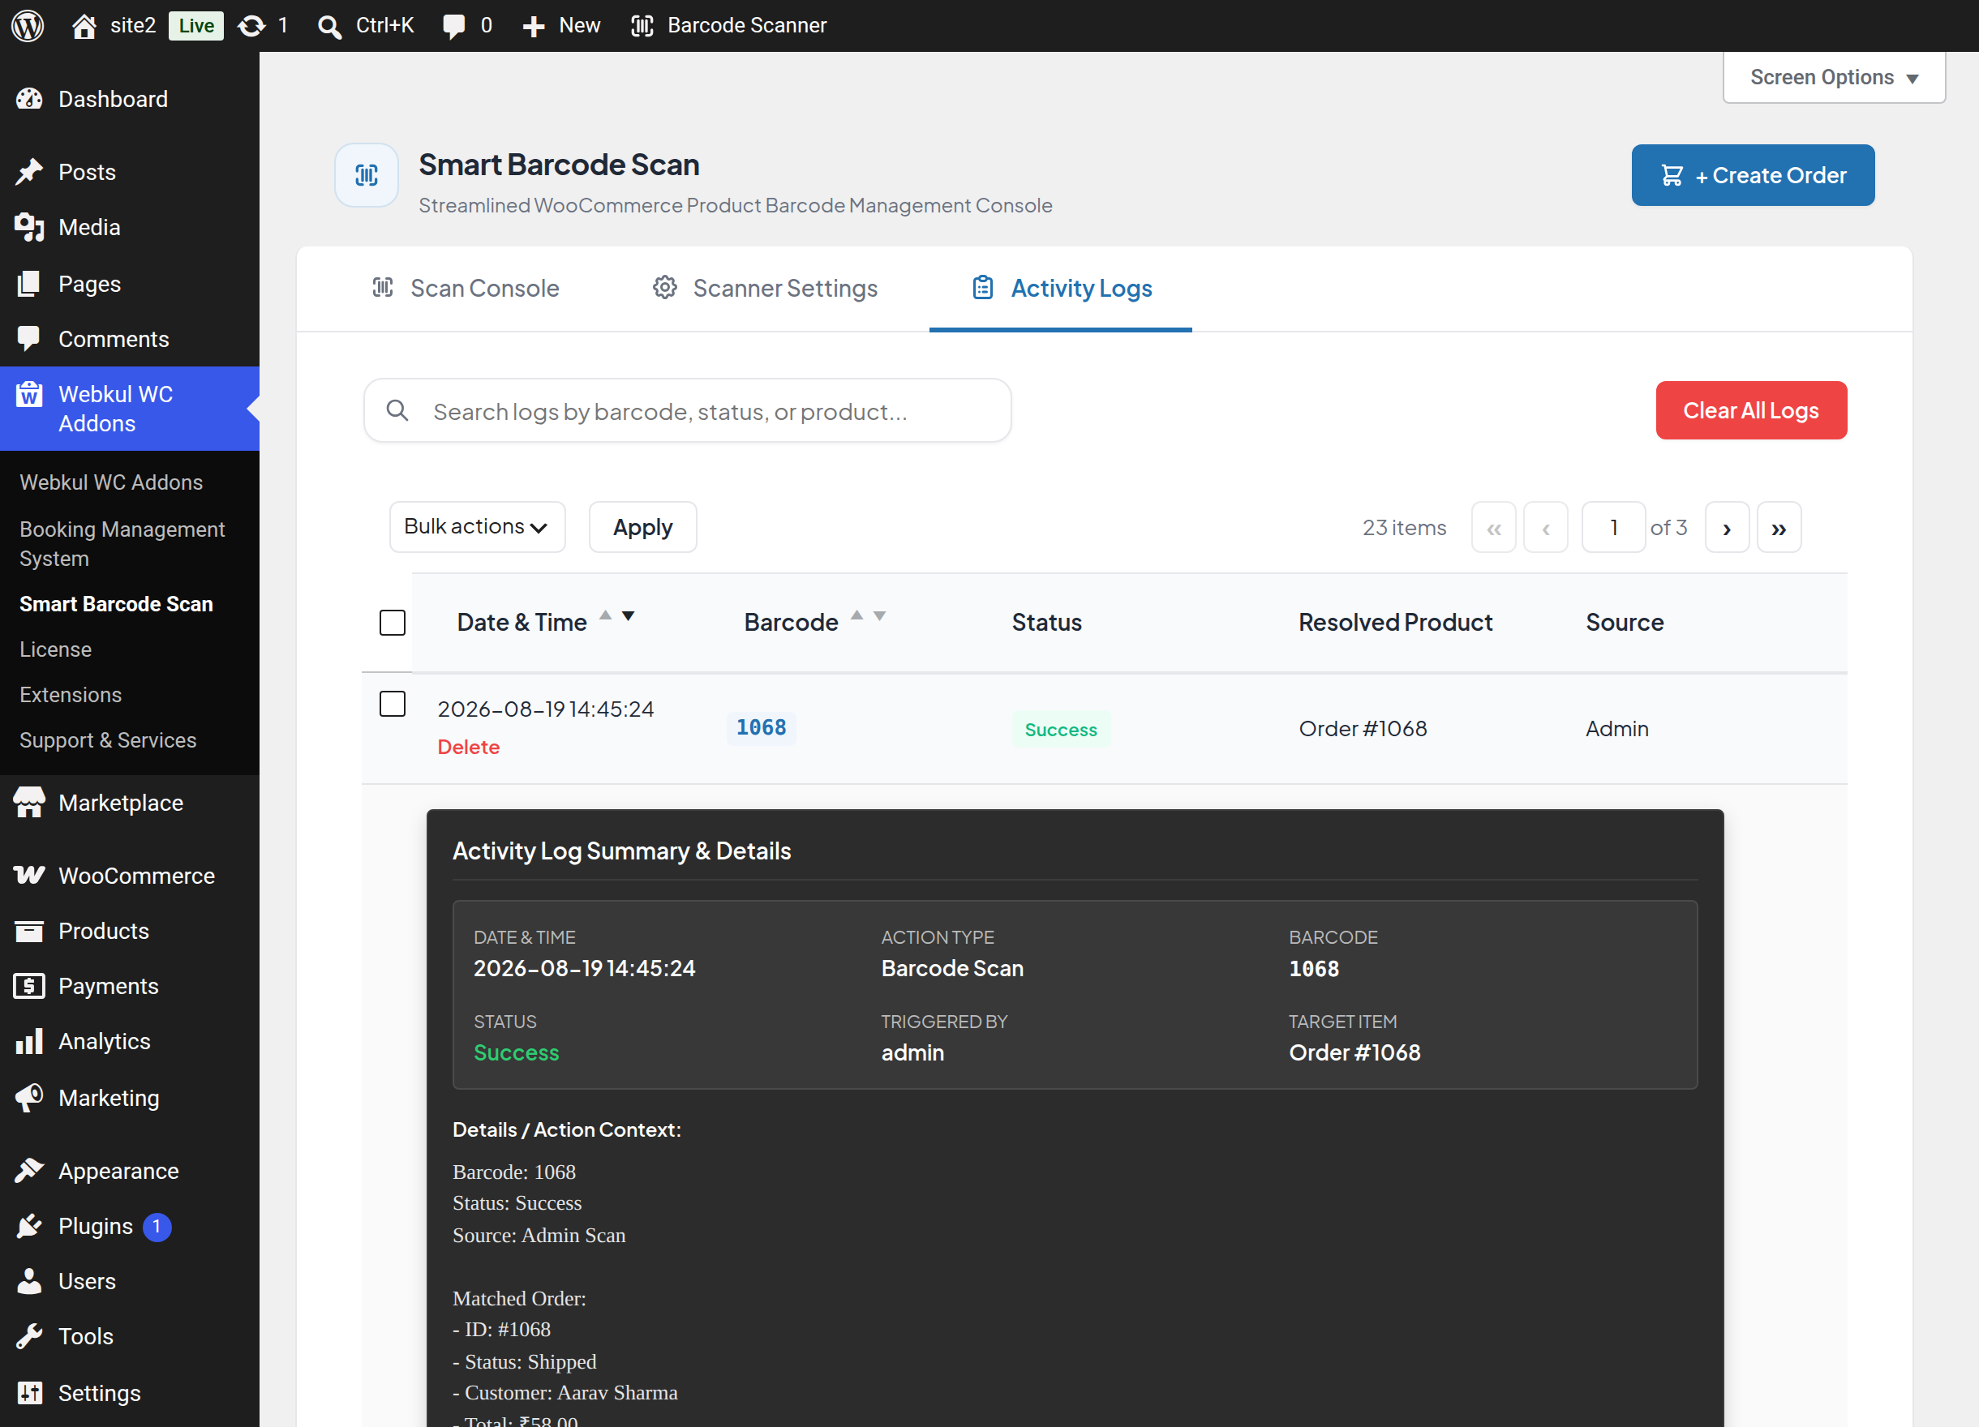This screenshot has width=1979, height=1427.
Task: Click the WordPress logo icon
Action: click(27, 25)
